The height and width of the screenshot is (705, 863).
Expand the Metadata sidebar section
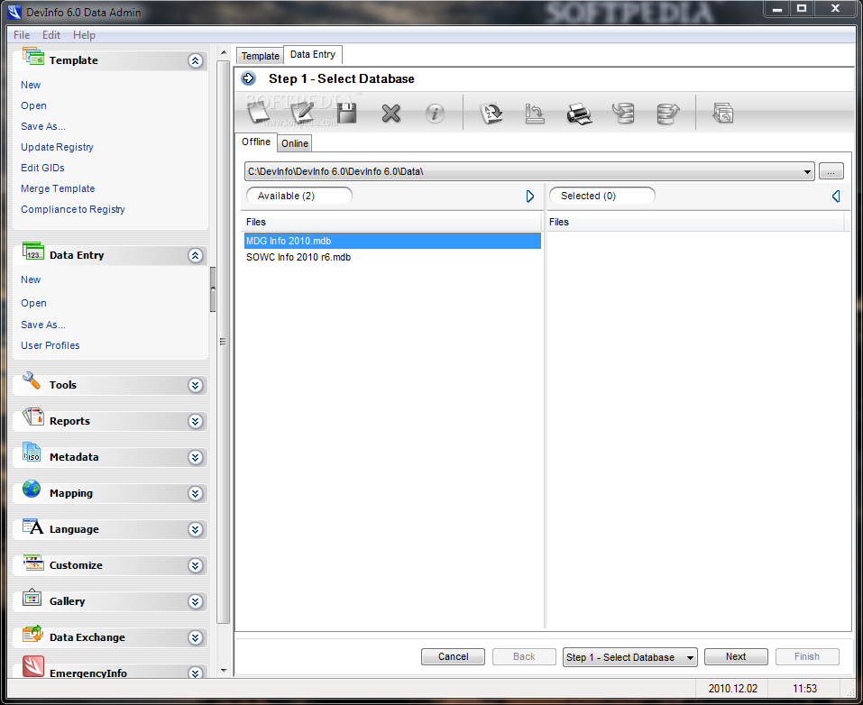coord(196,457)
